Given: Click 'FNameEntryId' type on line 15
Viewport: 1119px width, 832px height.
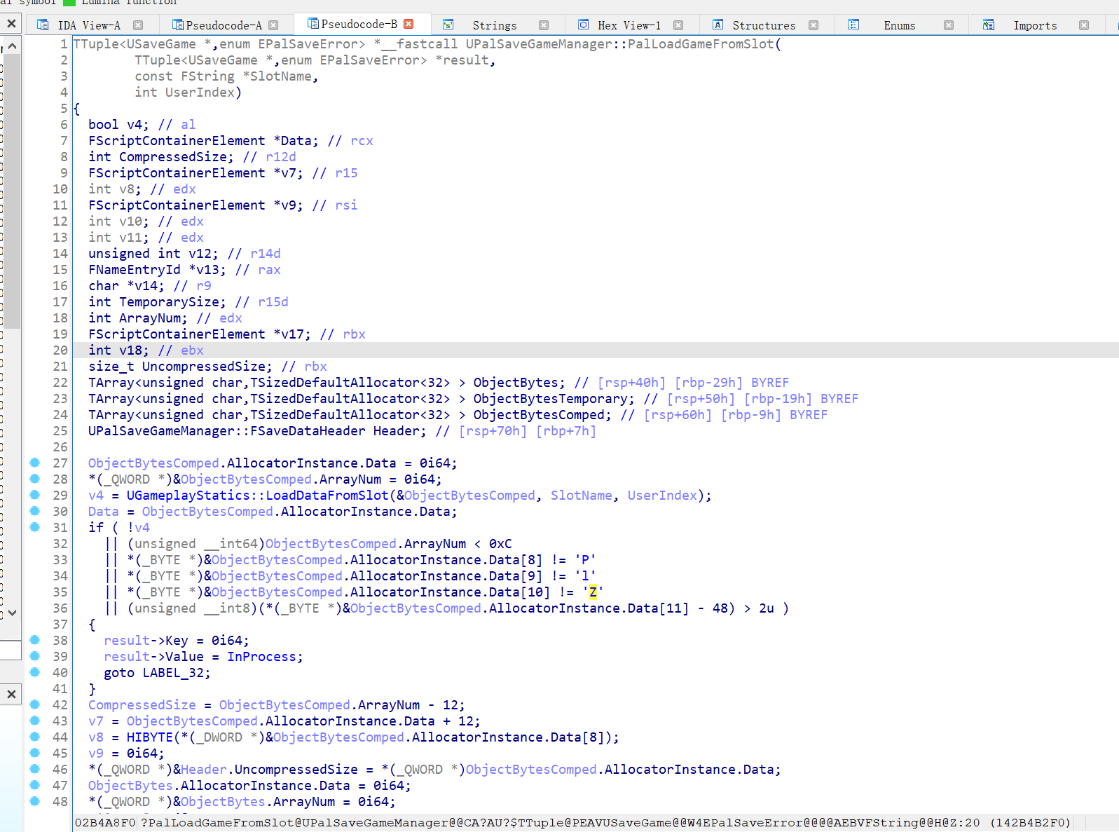Looking at the screenshot, I should [135, 270].
